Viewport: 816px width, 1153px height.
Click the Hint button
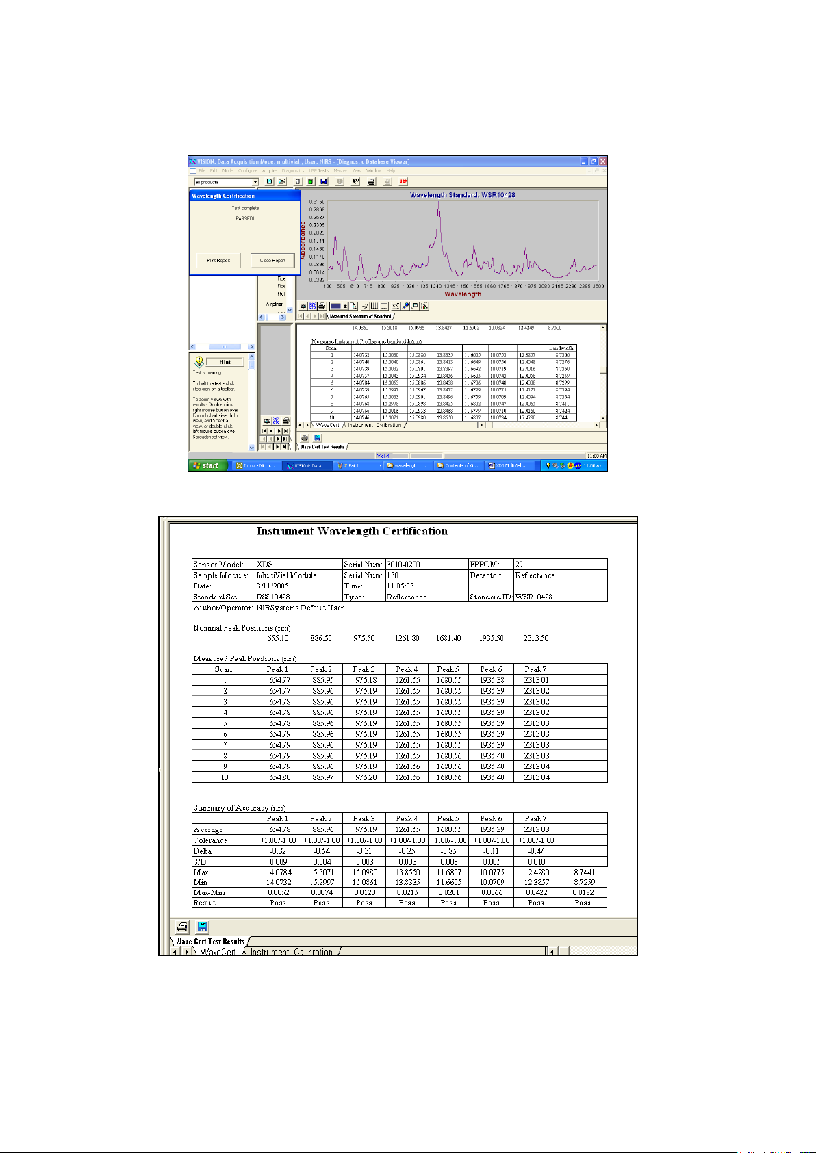(x=225, y=362)
